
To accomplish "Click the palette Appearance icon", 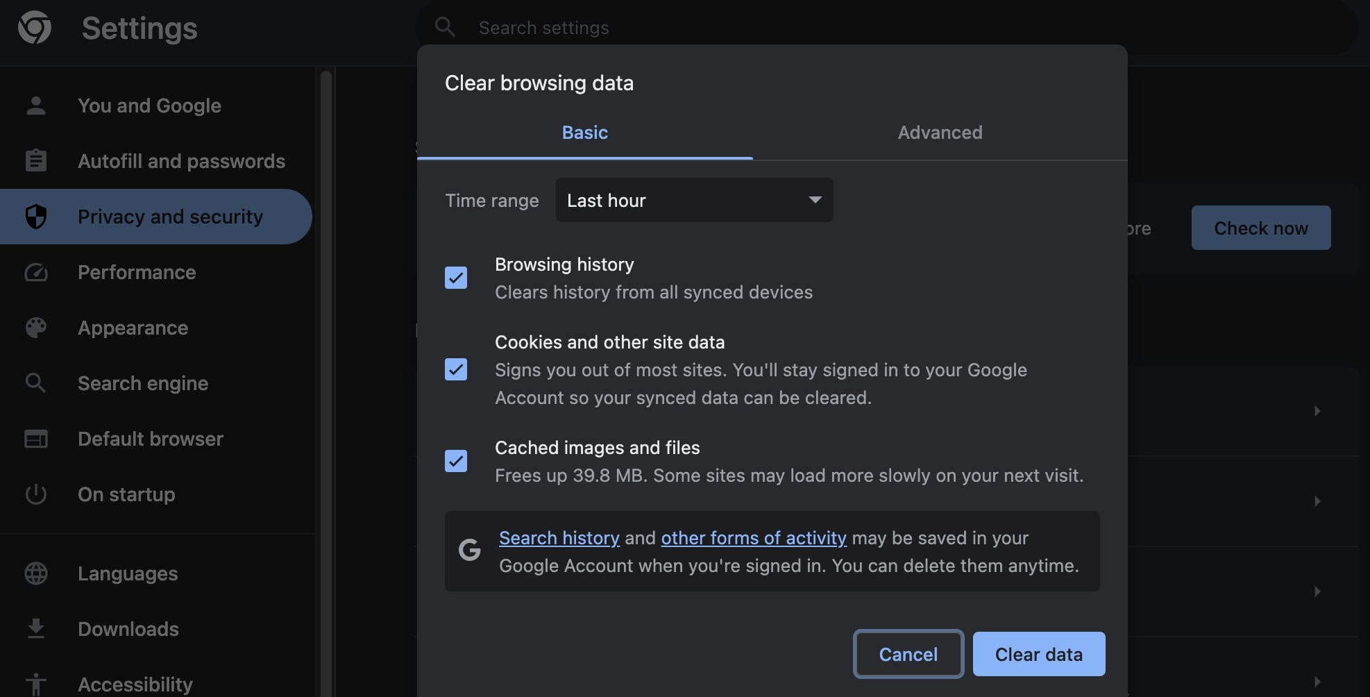I will [x=35, y=328].
